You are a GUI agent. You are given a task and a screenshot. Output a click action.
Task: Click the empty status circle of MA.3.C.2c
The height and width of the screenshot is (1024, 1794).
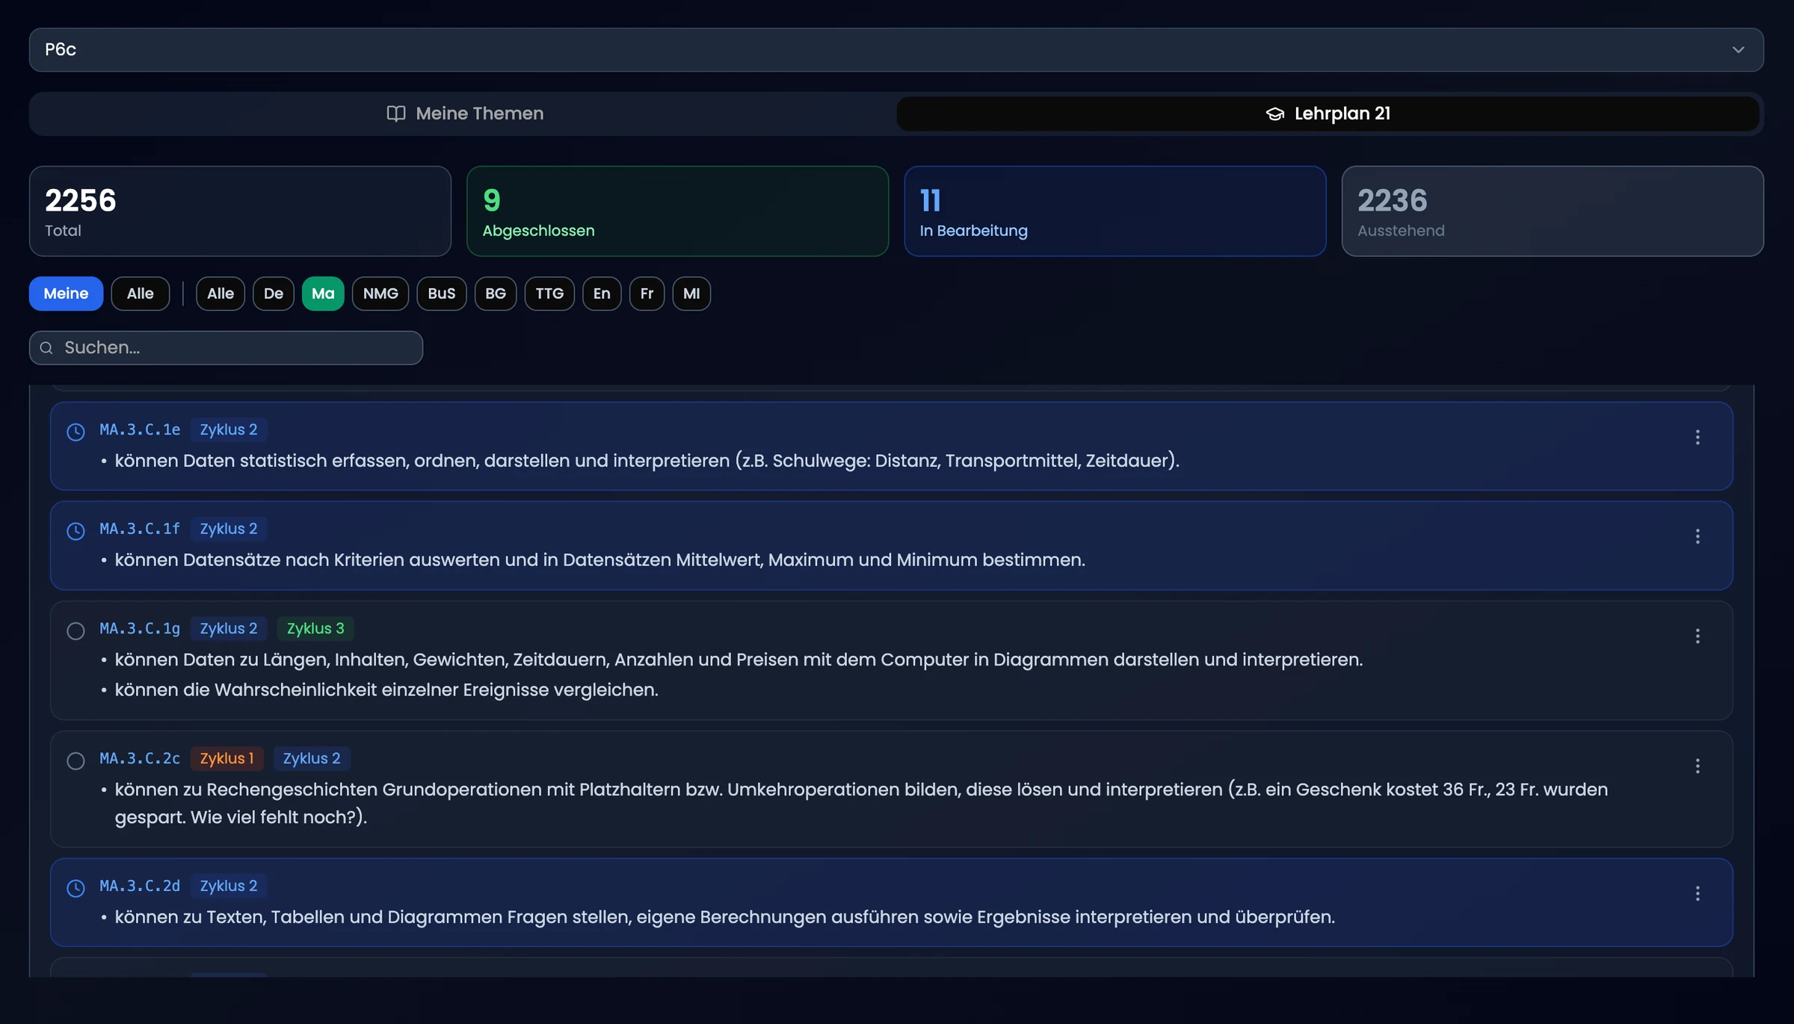75,761
